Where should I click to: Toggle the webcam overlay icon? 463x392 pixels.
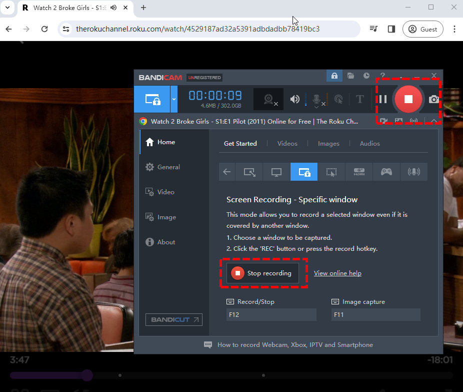(383, 121)
